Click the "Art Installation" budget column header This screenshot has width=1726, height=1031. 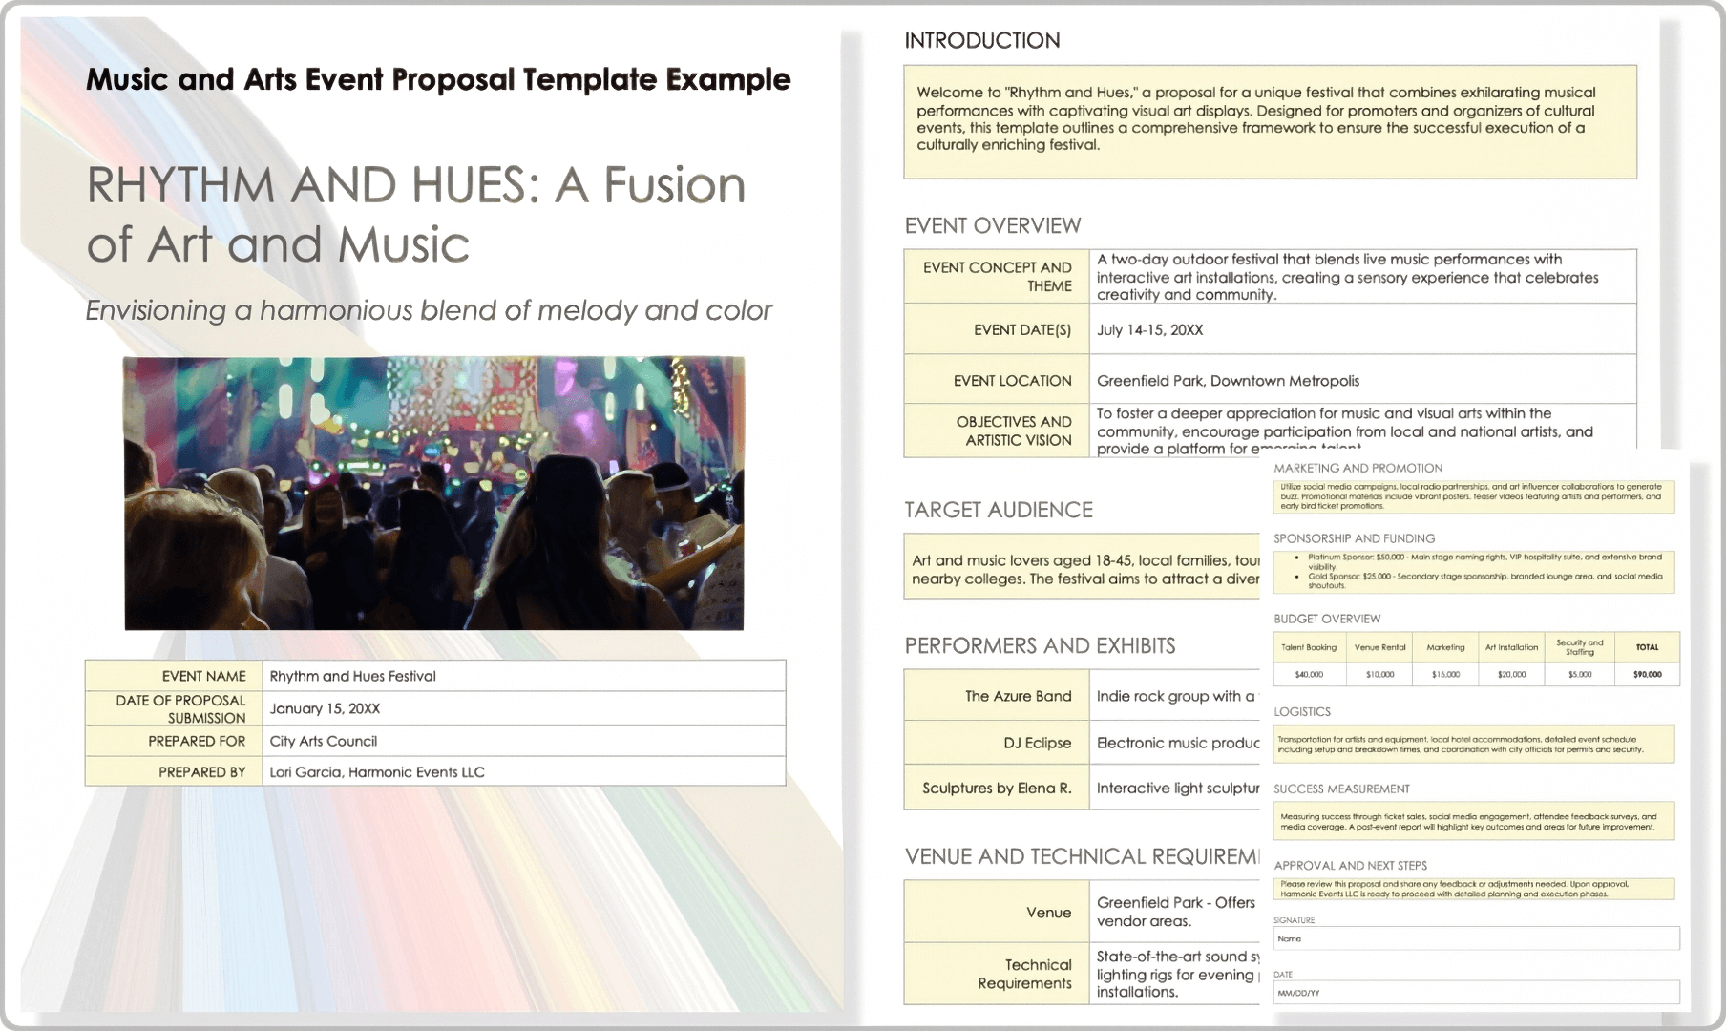point(1511,647)
